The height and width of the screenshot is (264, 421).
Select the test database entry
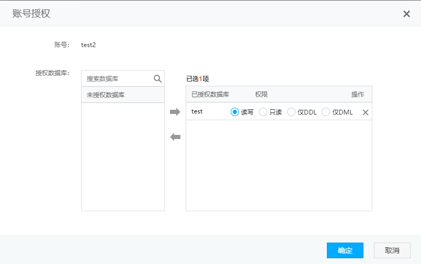[x=197, y=111]
